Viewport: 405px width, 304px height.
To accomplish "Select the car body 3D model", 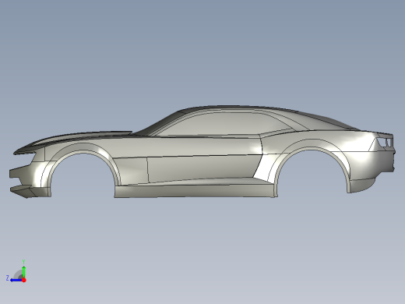I will click(x=202, y=152).
